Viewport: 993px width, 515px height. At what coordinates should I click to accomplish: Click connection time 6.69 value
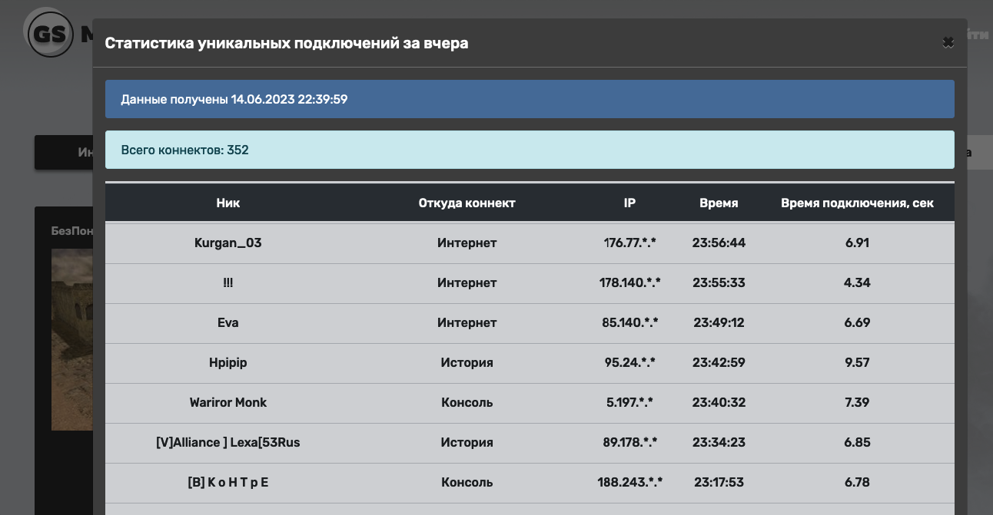857,322
